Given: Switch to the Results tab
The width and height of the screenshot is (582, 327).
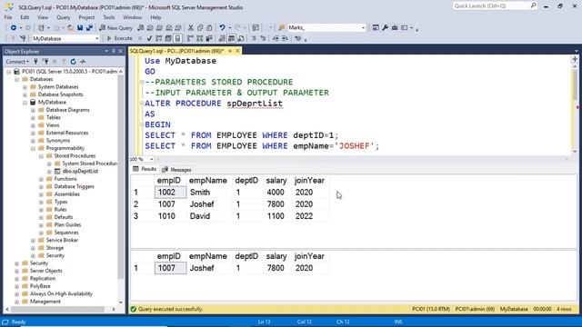Looking at the screenshot, I should pyautogui.click(x=145, y=169).
